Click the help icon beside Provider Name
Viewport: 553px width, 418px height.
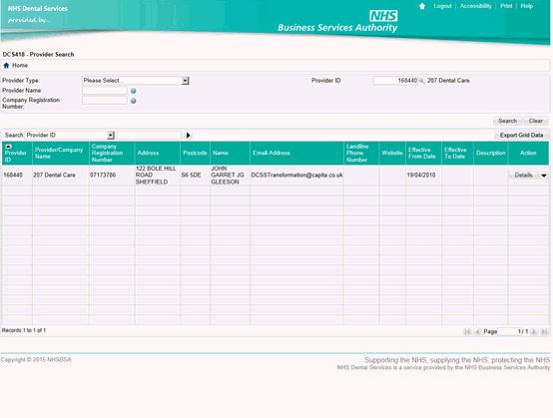point(134,91)
